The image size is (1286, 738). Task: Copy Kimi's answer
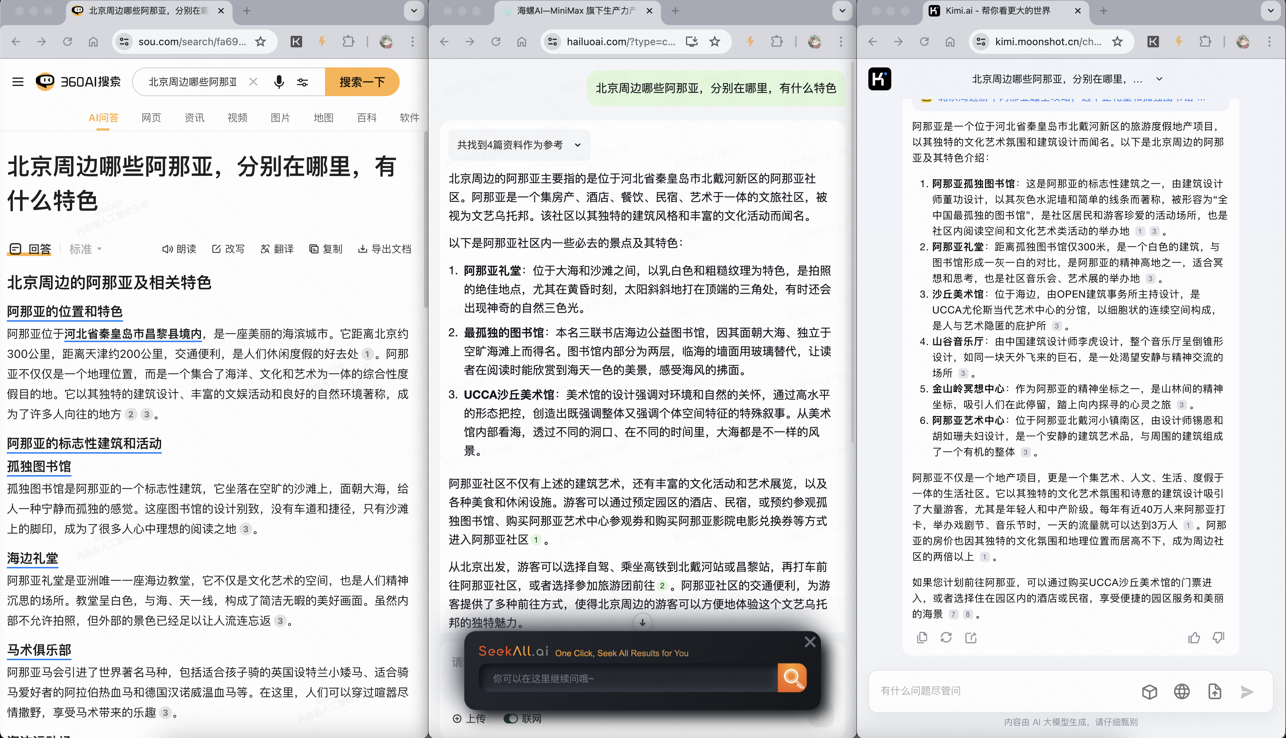922,638
